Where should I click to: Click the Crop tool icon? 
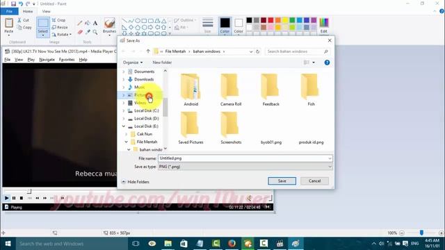[x=54, y=20]
